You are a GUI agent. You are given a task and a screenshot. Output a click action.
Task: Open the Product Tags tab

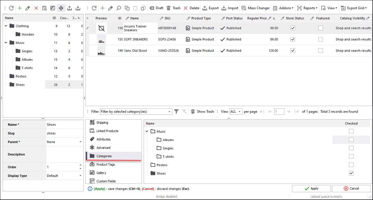tap(105, 164)
